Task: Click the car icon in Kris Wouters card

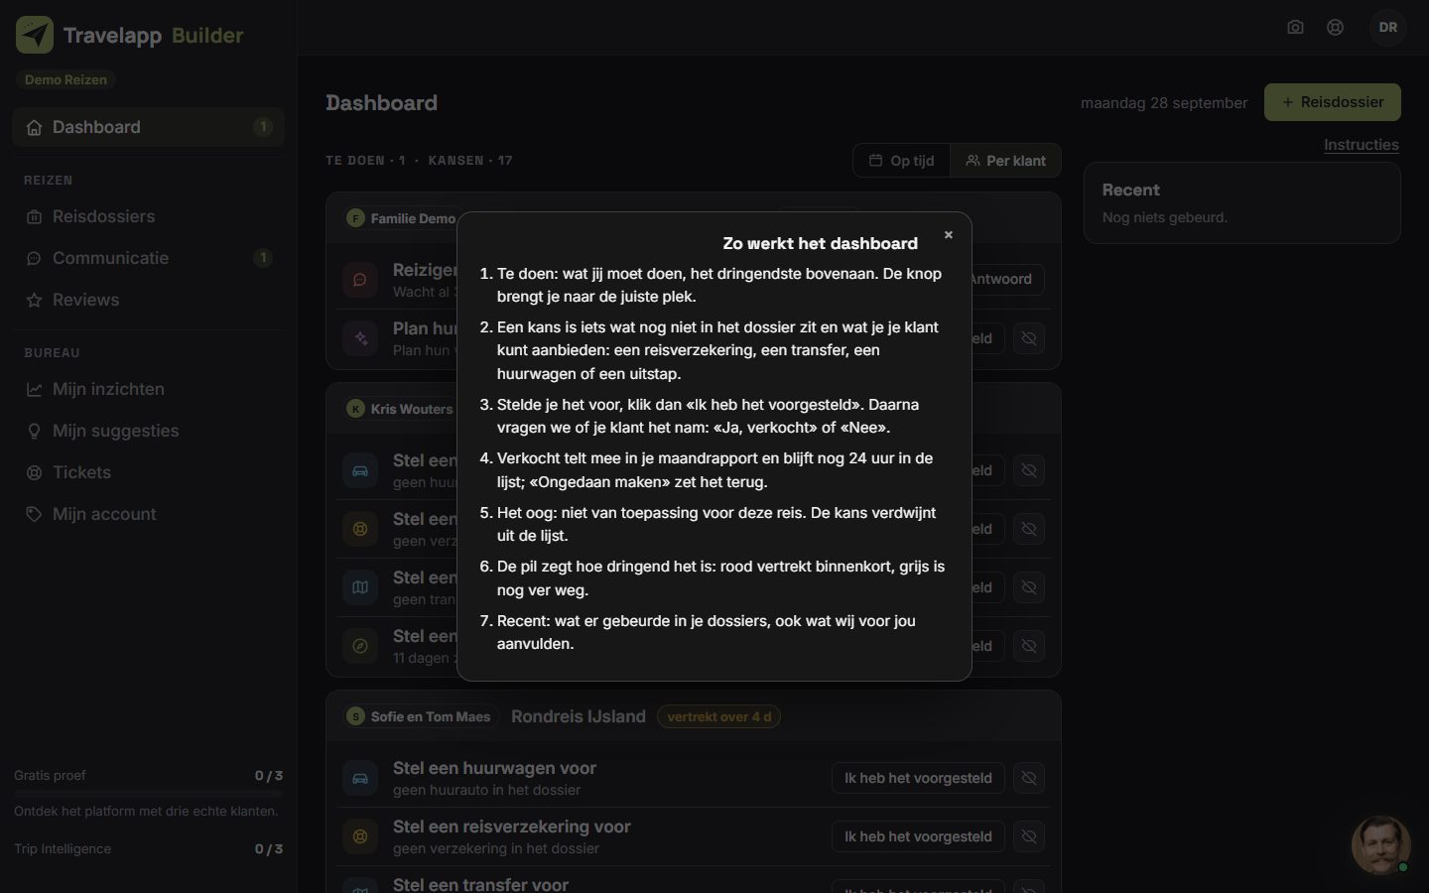Action: click(360, 470)
